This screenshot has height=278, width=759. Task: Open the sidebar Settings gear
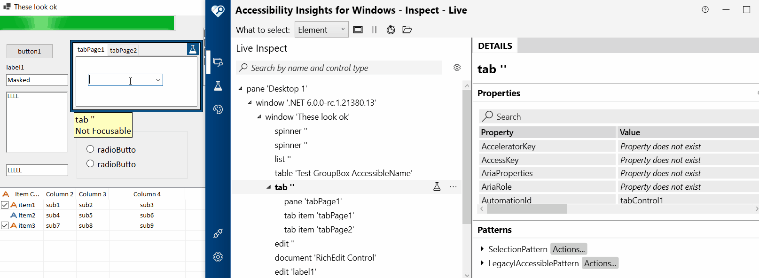coord(218,257)
